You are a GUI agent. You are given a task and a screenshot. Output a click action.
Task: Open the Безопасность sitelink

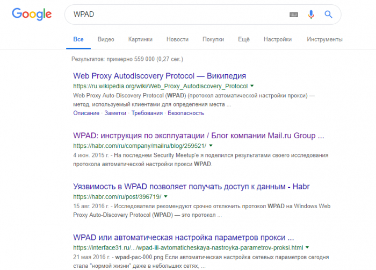click(x=186, y=113)
